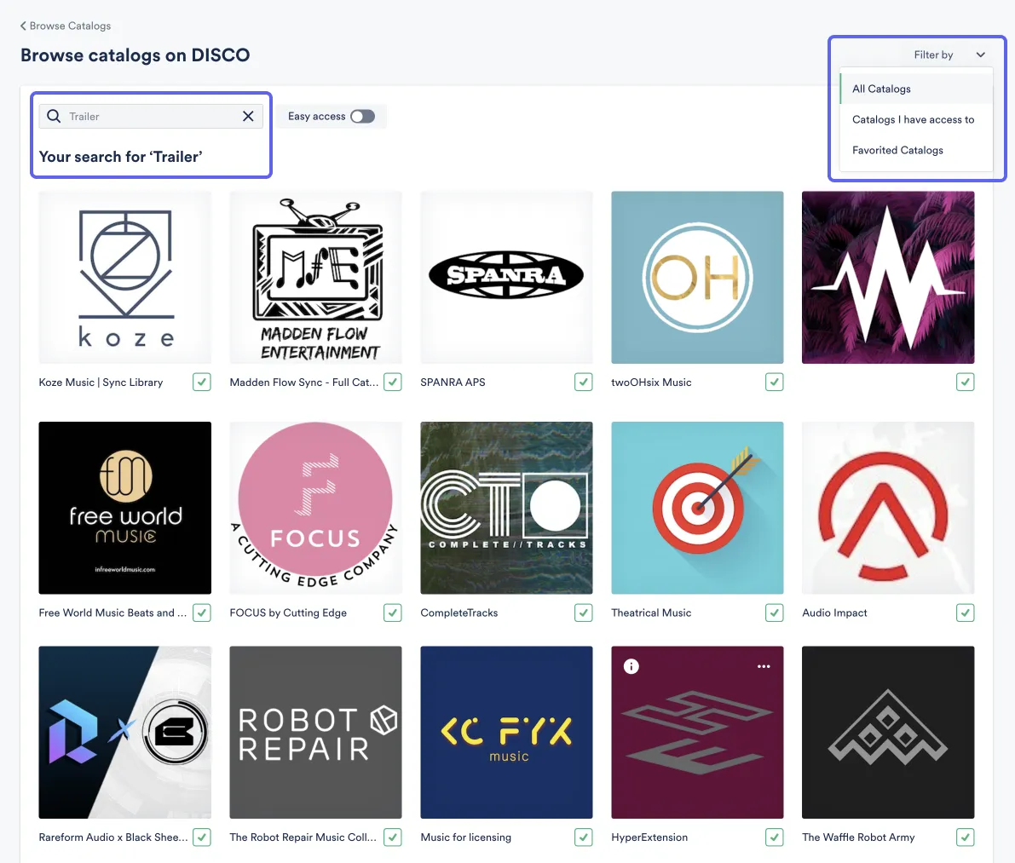Toggle checkbox for Rareform Audio catalog
Image resolution: width=1015 pixels, height=863 pixels.
202,837
